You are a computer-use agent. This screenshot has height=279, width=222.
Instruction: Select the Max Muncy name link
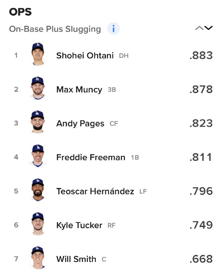click(79, 90)
